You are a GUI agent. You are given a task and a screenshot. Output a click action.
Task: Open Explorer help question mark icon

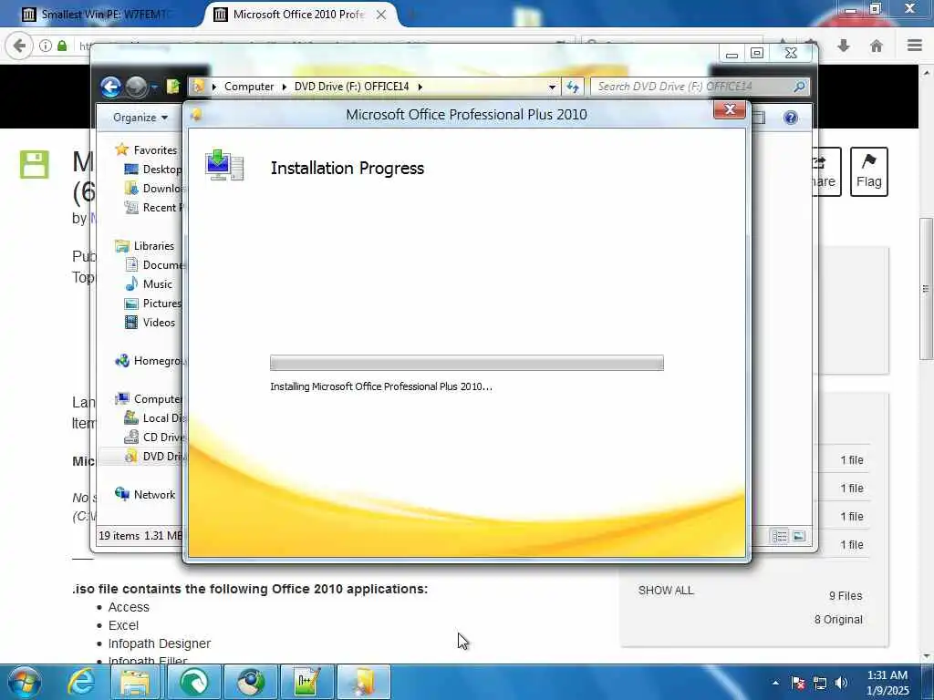pyautogui.click(x=791, y=118)
